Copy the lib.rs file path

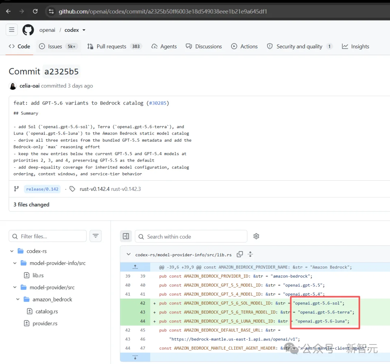[240, 254]
